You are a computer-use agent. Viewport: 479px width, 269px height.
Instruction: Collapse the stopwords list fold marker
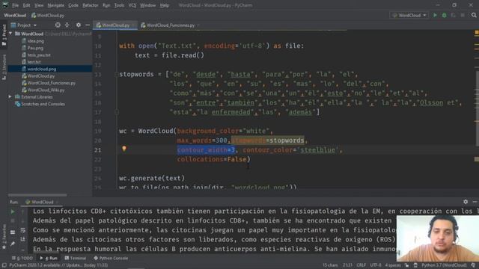point(117,74)
